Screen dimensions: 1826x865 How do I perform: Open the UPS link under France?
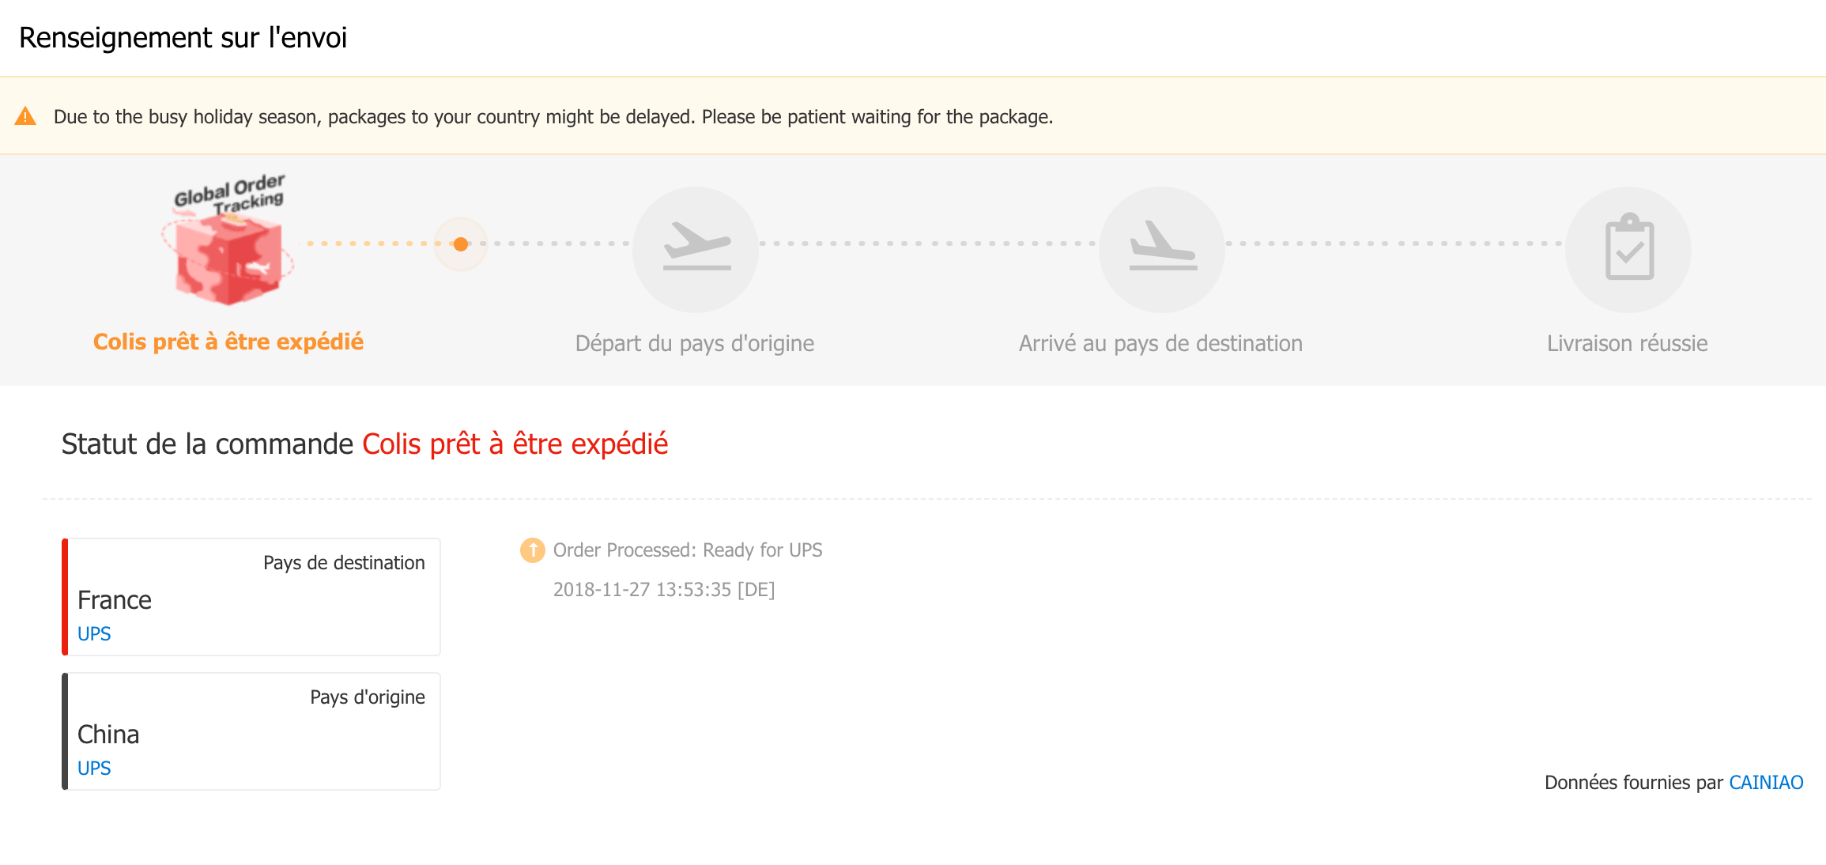point(94,634)
